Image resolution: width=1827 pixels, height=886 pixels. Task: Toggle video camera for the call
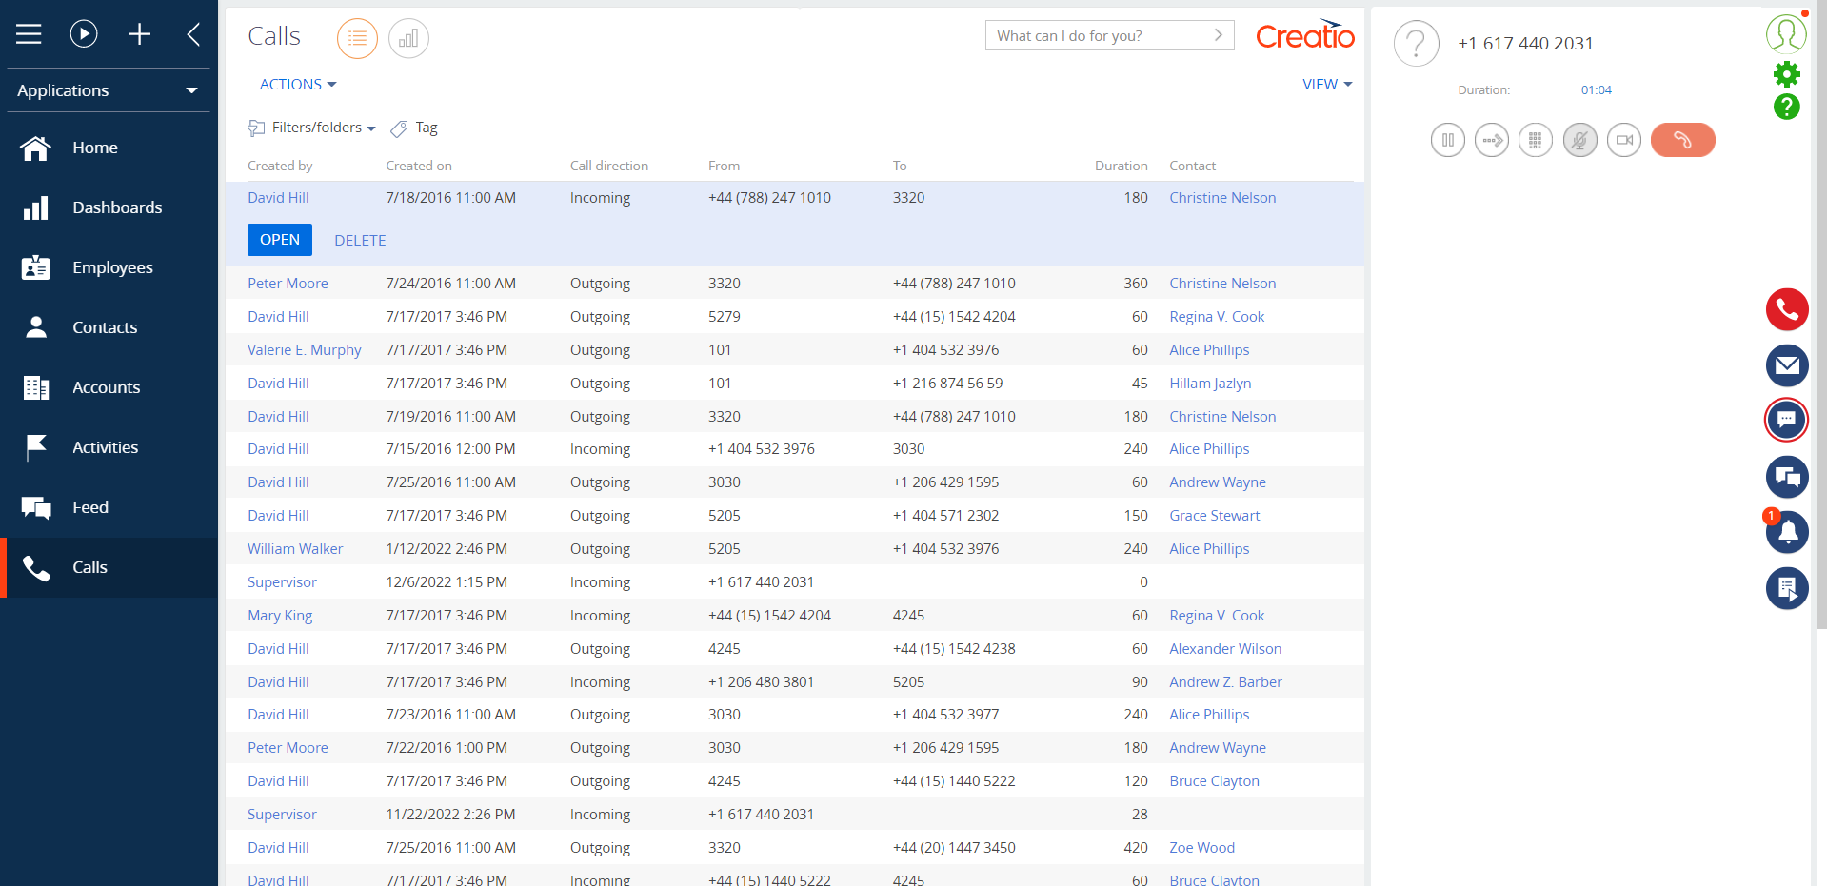pos(1623,141)
